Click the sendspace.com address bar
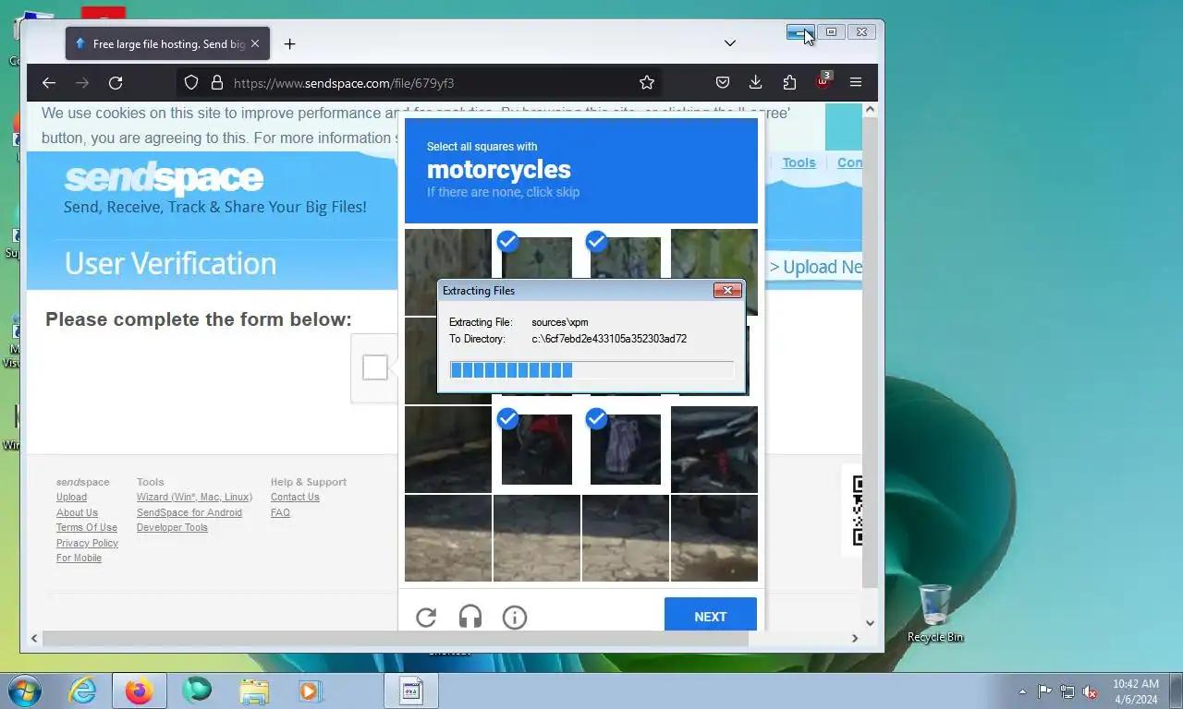Image resolution: width=1183 pixels, height=709 pixels. pyautogui.click(x=421, y=83)
